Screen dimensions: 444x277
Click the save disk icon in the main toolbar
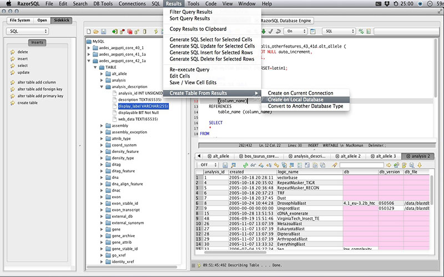(x=103, y=32)
